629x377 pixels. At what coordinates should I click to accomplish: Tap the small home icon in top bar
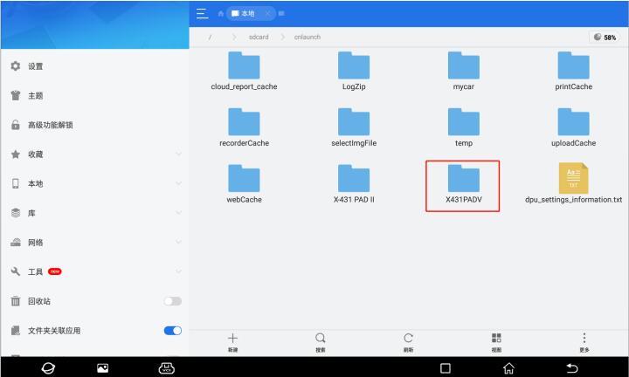[x=221, y=14]
